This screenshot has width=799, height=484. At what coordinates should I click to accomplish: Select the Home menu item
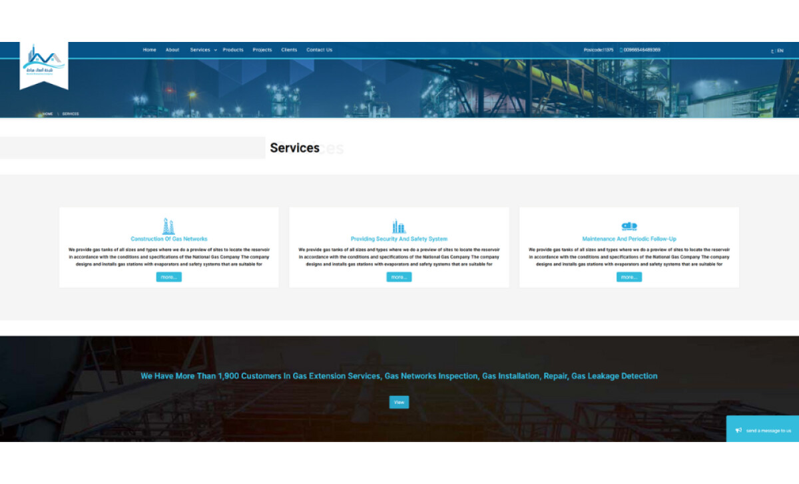[149, 49]
